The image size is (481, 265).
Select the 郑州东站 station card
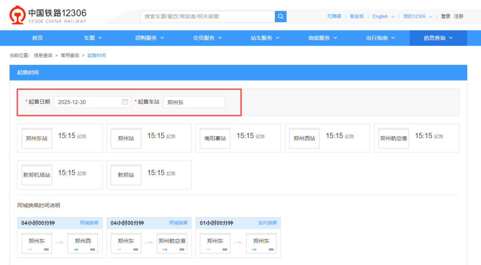coord(60,138)
